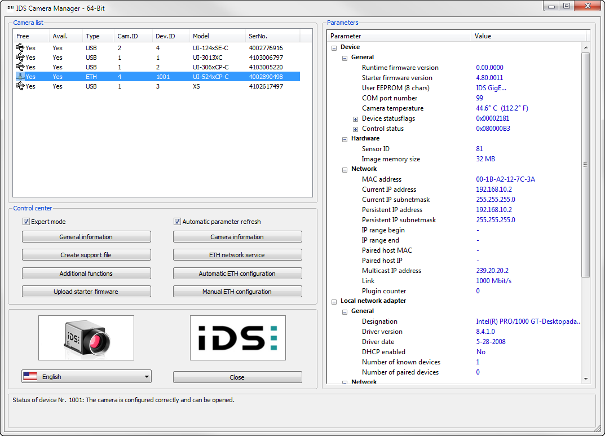Click the Value column header
Image resolution: width=605 pixels, height=436 pixels.
click(529, 36)
